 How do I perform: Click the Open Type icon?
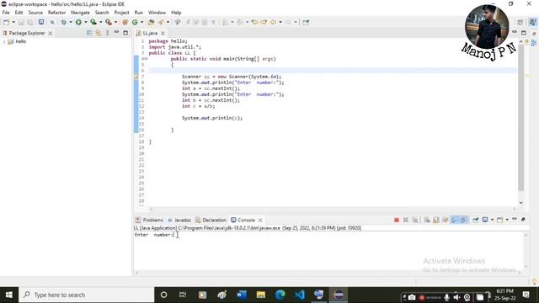pyautogui.click(x=151, y=23)
